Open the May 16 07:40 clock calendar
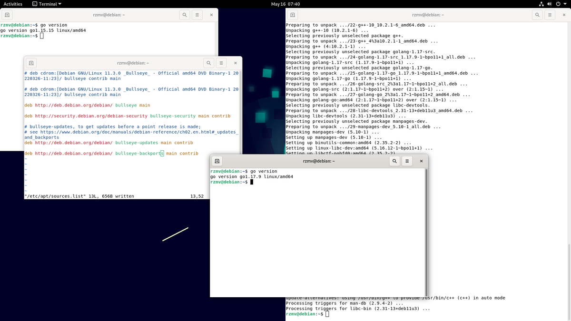The width and height of the screenshot is (571, 321). point(285,4)
